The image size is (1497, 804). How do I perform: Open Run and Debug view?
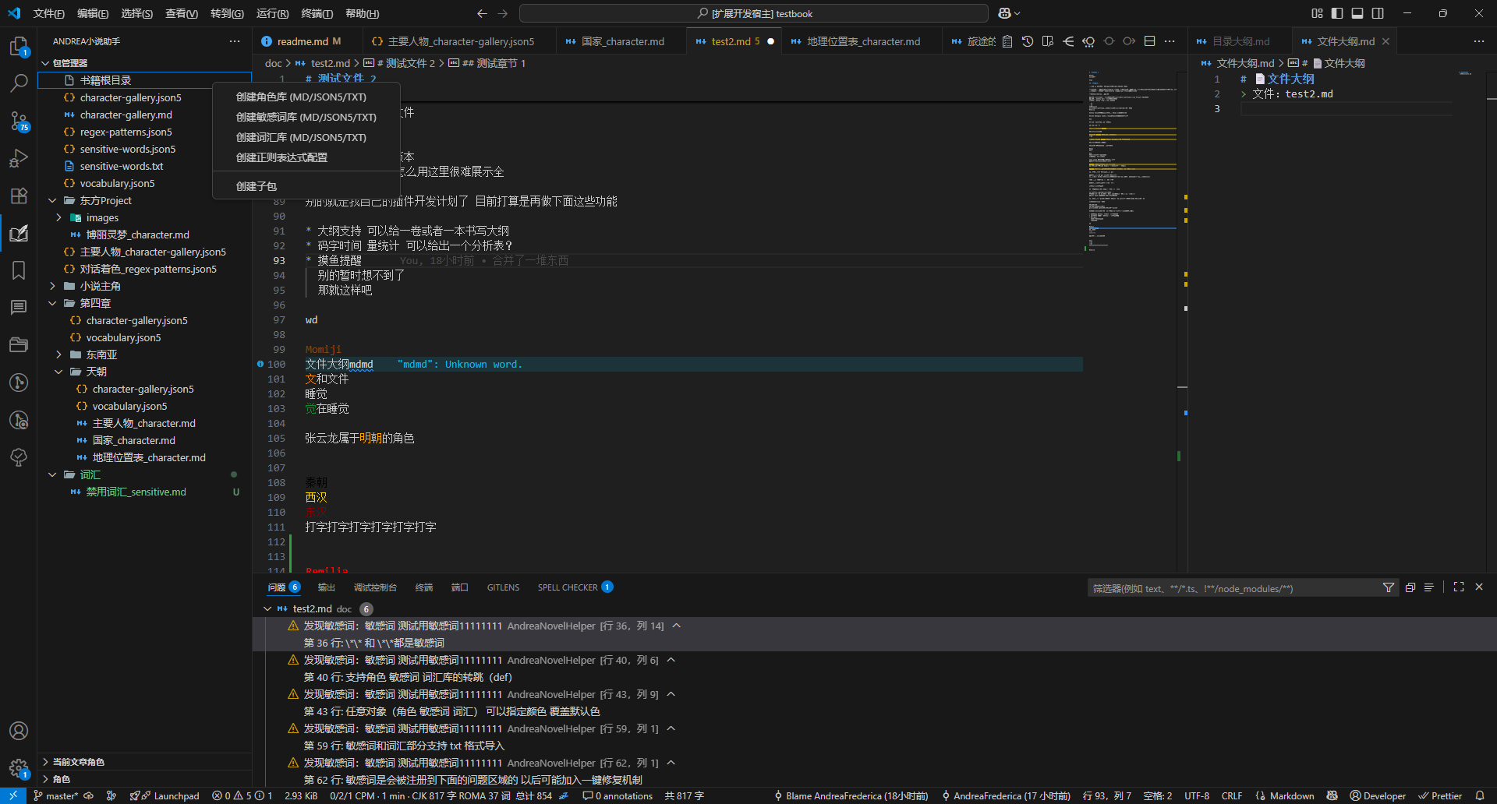(x=19, y=158)
